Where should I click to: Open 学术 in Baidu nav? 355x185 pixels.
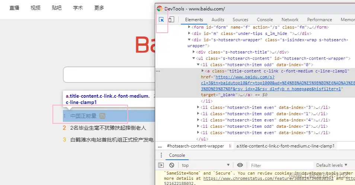[78, 8]
